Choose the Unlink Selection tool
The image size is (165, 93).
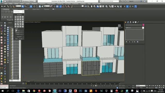pos(11,6)
